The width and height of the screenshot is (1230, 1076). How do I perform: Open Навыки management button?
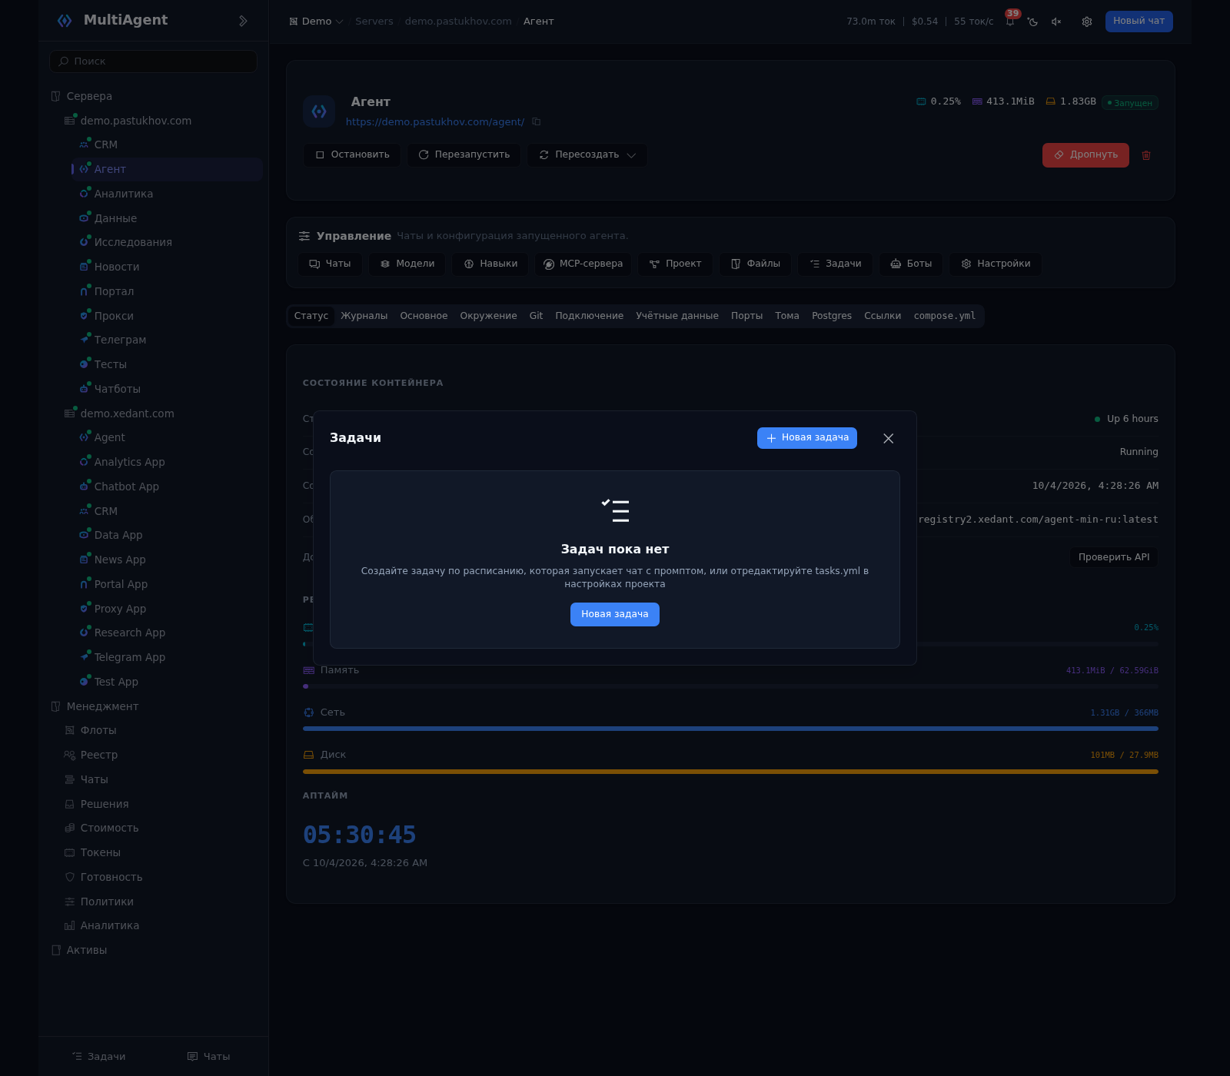(x=490, y=264)
